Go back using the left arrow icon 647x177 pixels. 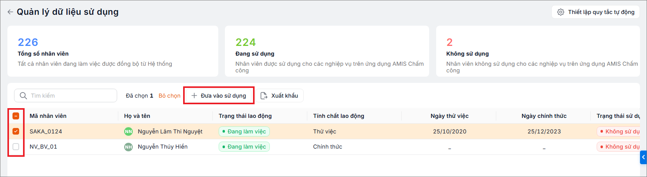[x=10, y=12]
